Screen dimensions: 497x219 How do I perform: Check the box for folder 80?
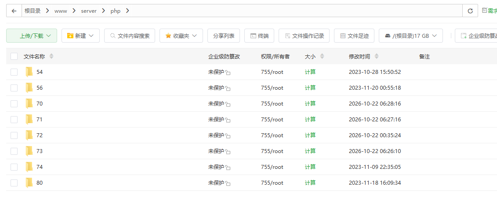point(14,183)
